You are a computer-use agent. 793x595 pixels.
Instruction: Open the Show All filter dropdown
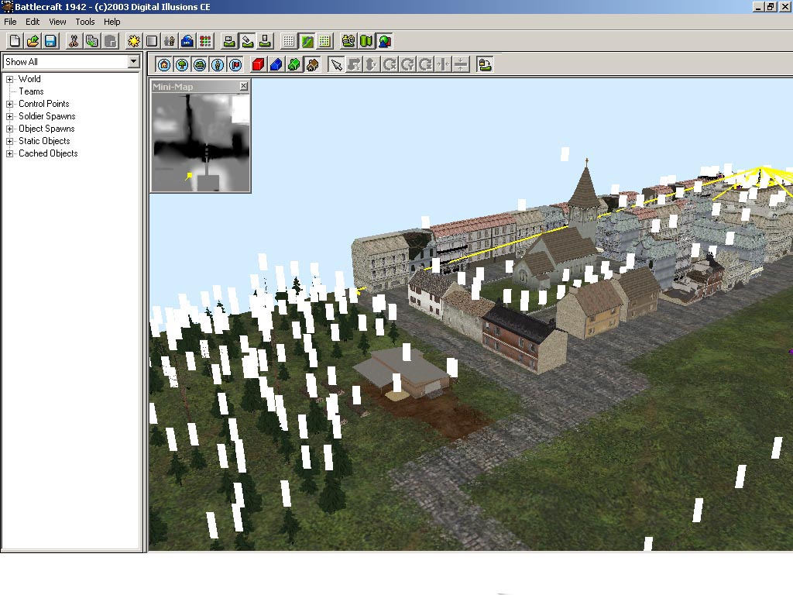point(133,62)
